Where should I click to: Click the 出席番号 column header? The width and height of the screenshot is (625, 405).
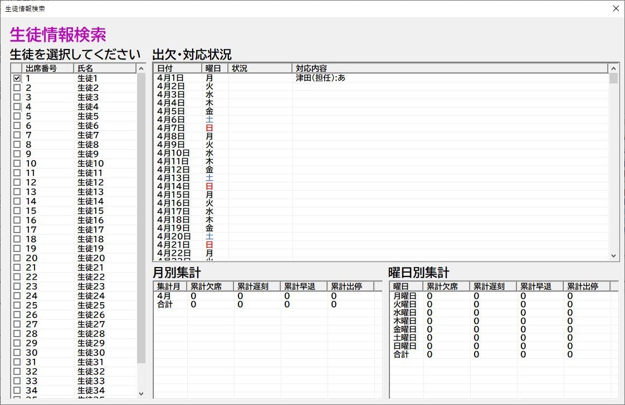48,68
